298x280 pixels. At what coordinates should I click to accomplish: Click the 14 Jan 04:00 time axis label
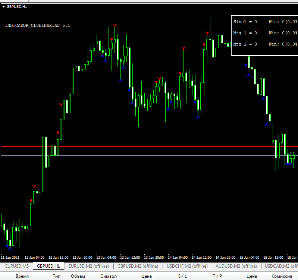click(x=178, y=258)
